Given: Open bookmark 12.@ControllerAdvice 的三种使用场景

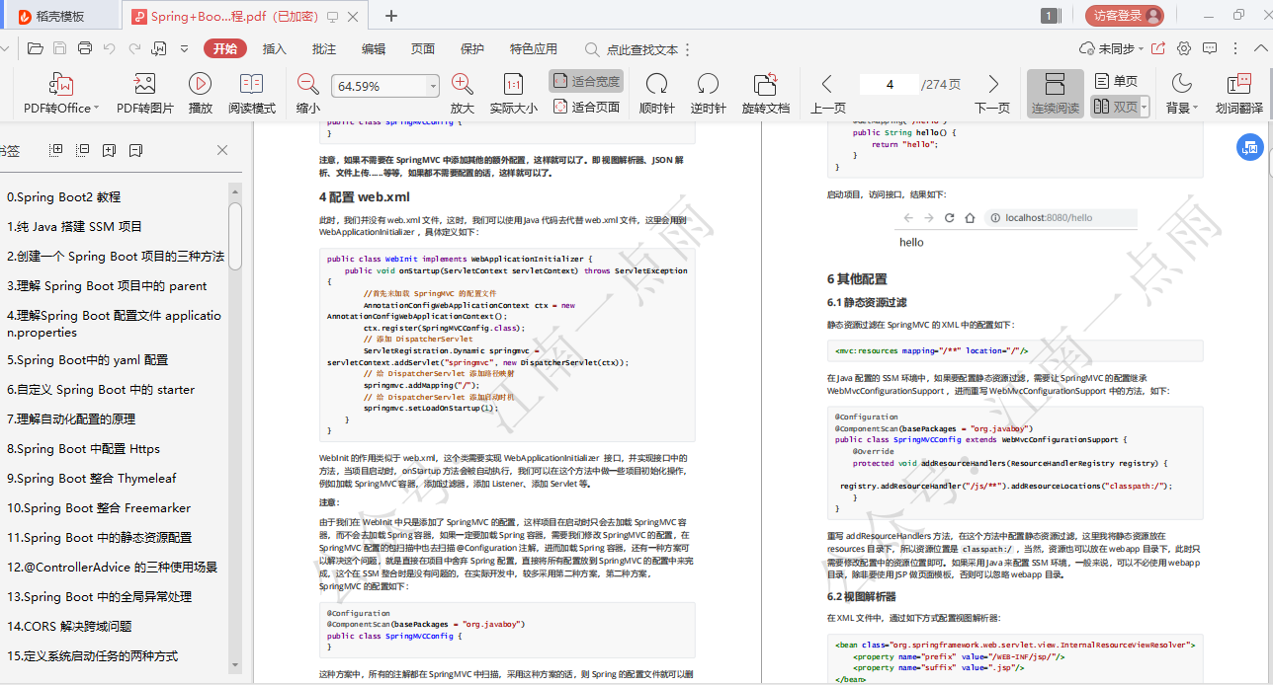Looking at the screenshot, I should pos(112,567).
